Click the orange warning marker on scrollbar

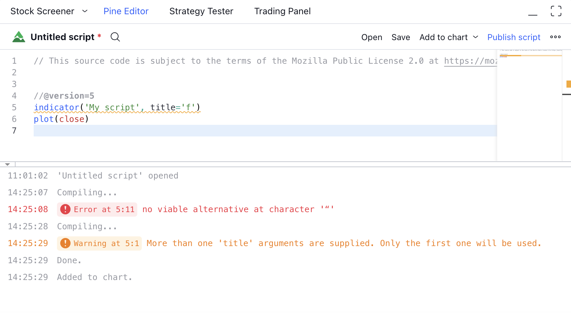pos(568,84)
